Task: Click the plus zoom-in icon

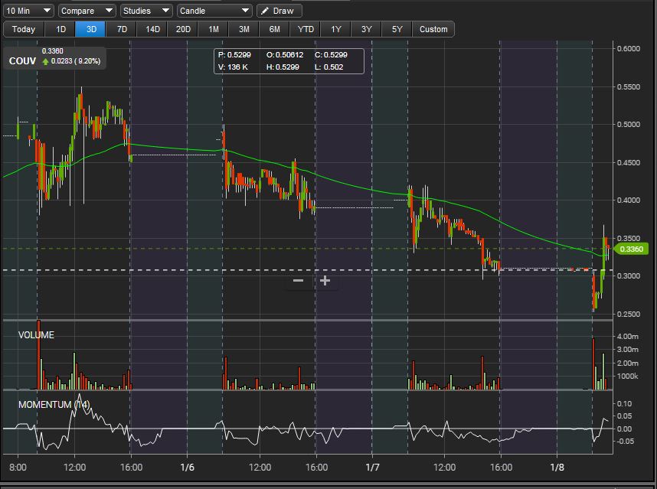Action: pyautogui.click(x=325, y=281)
